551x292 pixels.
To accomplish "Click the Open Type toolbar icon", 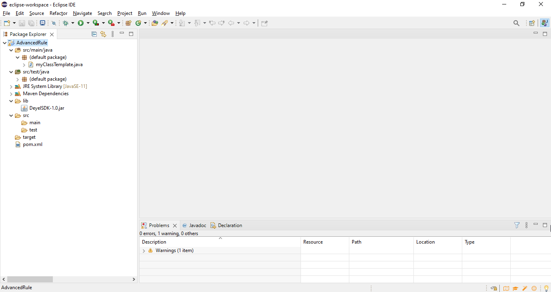I will click(x=154, y=23).
